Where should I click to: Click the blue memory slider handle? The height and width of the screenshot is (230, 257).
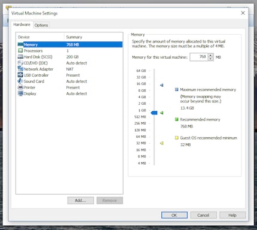[x=154, y=113]
